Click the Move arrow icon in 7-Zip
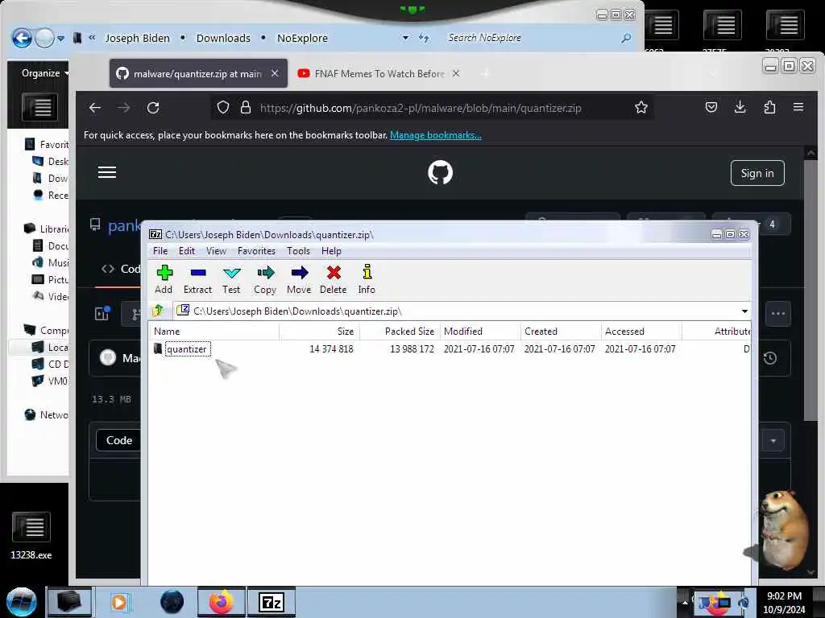The width and height of the screenshot is (825, 618). 299,279
